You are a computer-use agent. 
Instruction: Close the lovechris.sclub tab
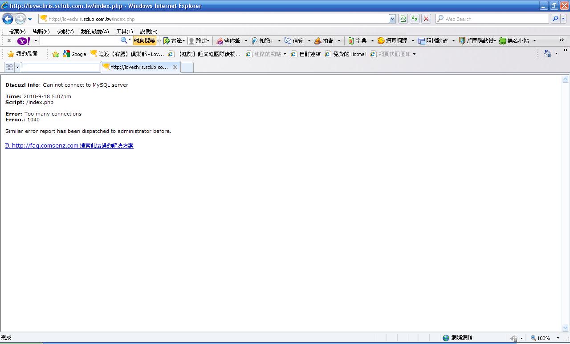175,67
